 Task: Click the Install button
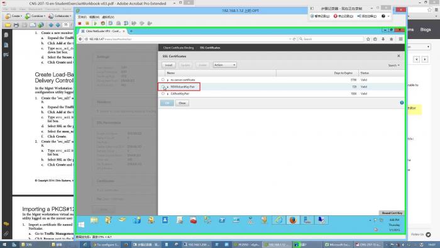point(168,65)
